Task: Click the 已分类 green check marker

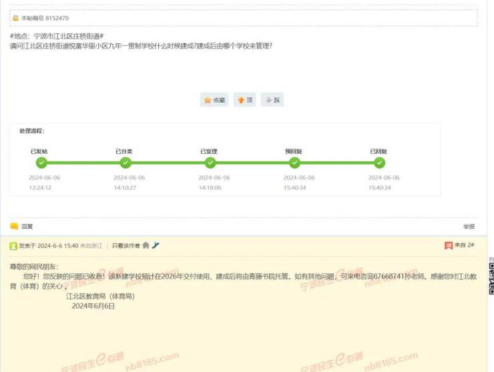Action: click(126, 163)
